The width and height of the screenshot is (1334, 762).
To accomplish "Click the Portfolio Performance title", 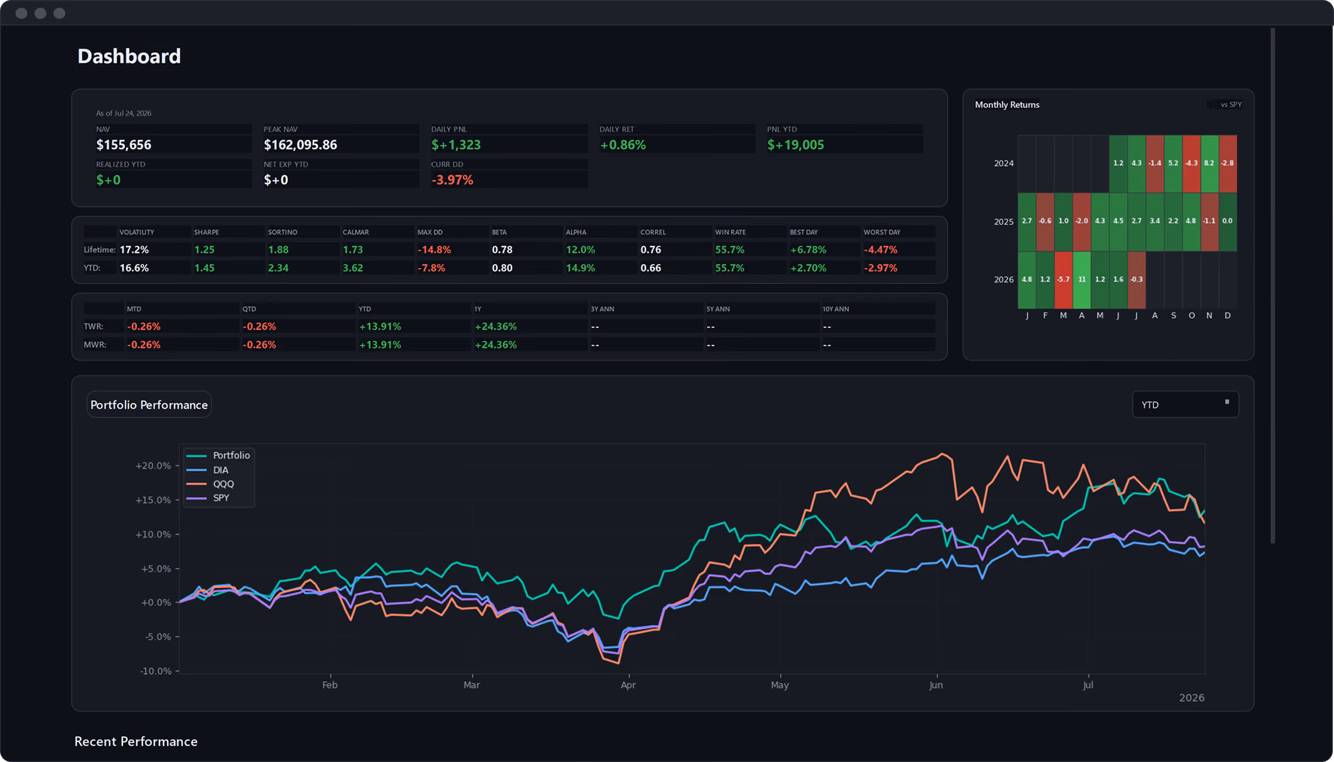I will pos(149,405).
